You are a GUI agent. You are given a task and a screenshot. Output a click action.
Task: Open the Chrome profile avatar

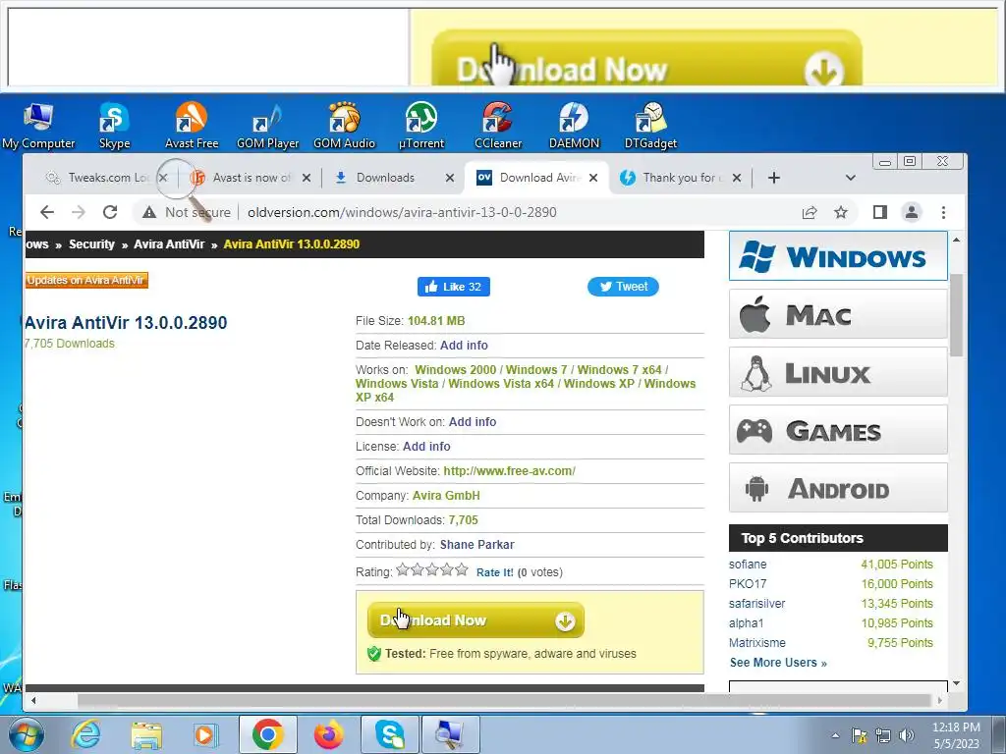912,212
